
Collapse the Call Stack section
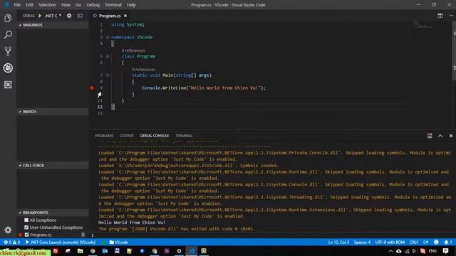click(x=53, y=165)
